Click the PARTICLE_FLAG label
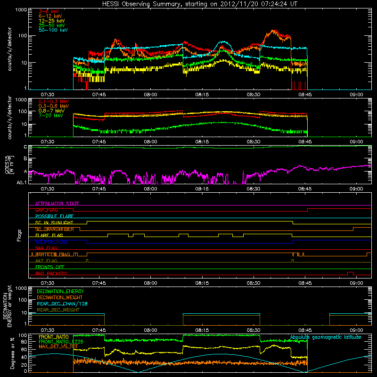Screen dimensions: 377x377 point(53,254)
